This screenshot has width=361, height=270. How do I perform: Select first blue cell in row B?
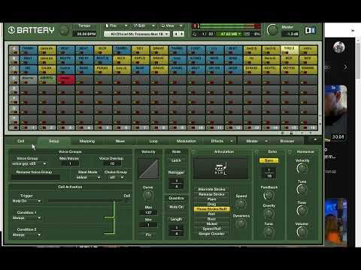tap(29, 60)
